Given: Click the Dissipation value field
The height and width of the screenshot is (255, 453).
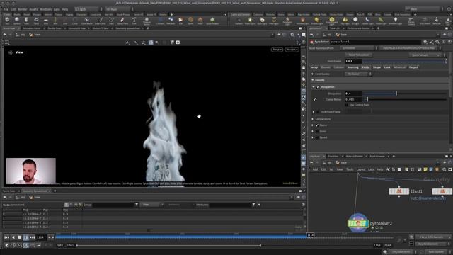Looking at the screenshot, I should pyautogui.click(x=353, y=93).
